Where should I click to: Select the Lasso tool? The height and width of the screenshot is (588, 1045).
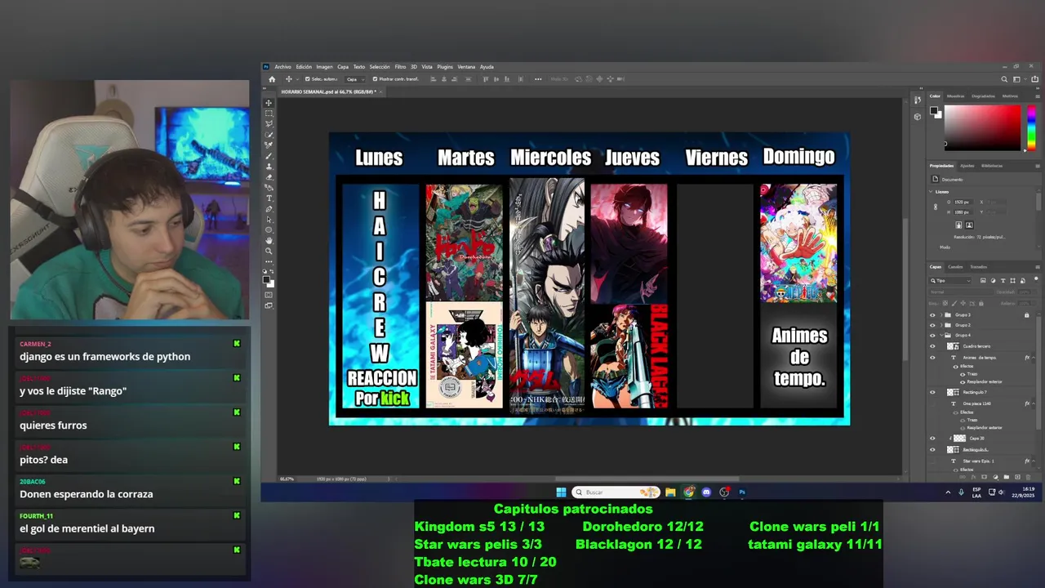268,124
